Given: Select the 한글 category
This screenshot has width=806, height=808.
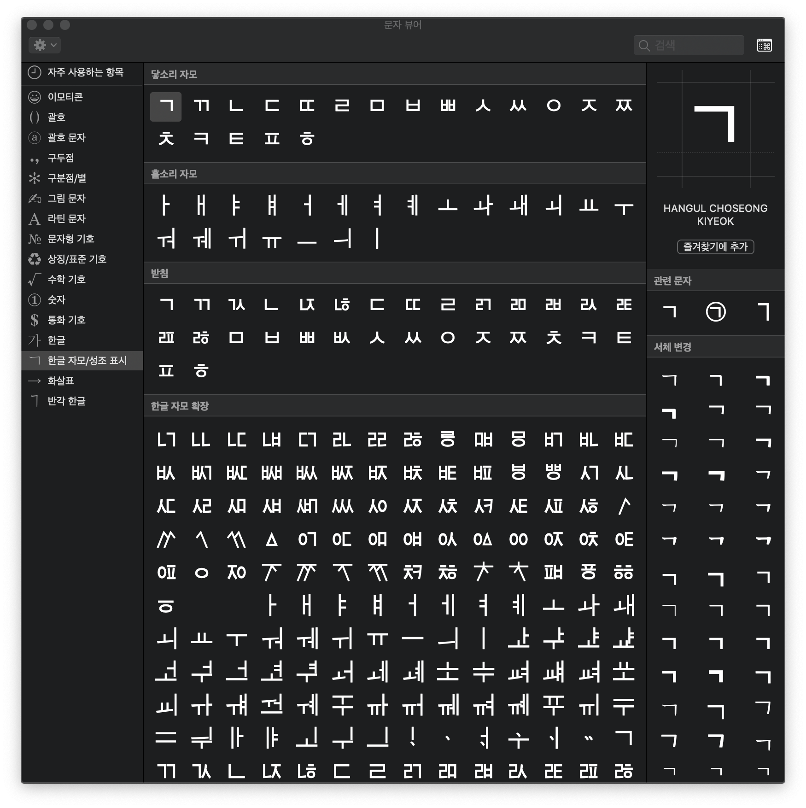Looking at the screenshot, I should click(x=82, y=340).
